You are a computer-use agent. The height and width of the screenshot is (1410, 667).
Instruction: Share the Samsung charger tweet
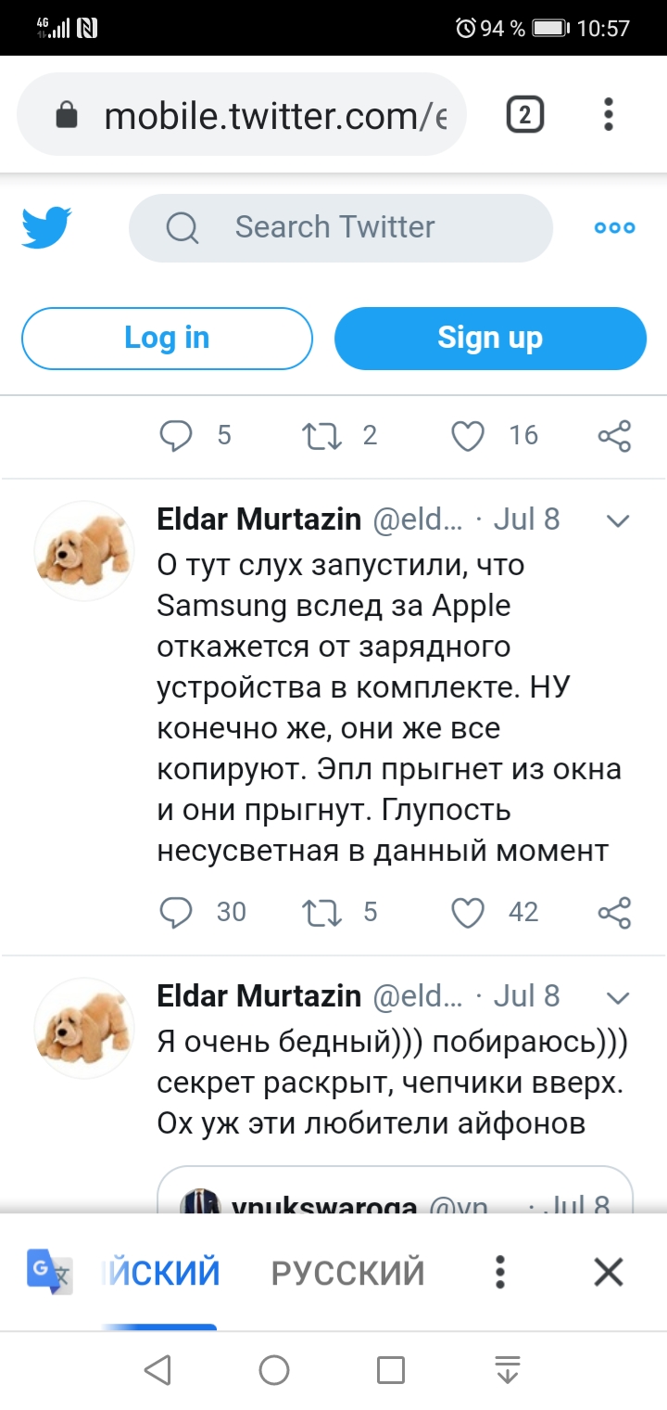click(x=614, y=913)
